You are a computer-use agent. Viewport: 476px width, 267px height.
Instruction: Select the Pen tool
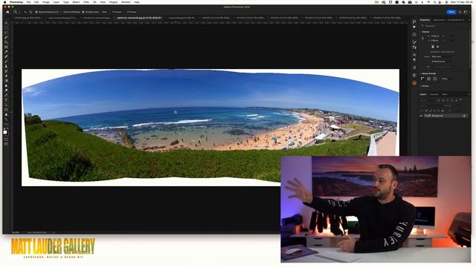click(x=6, y=96)
